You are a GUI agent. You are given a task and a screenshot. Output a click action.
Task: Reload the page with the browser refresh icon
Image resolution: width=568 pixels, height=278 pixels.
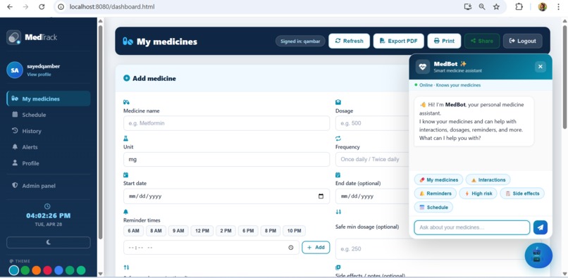42,6
